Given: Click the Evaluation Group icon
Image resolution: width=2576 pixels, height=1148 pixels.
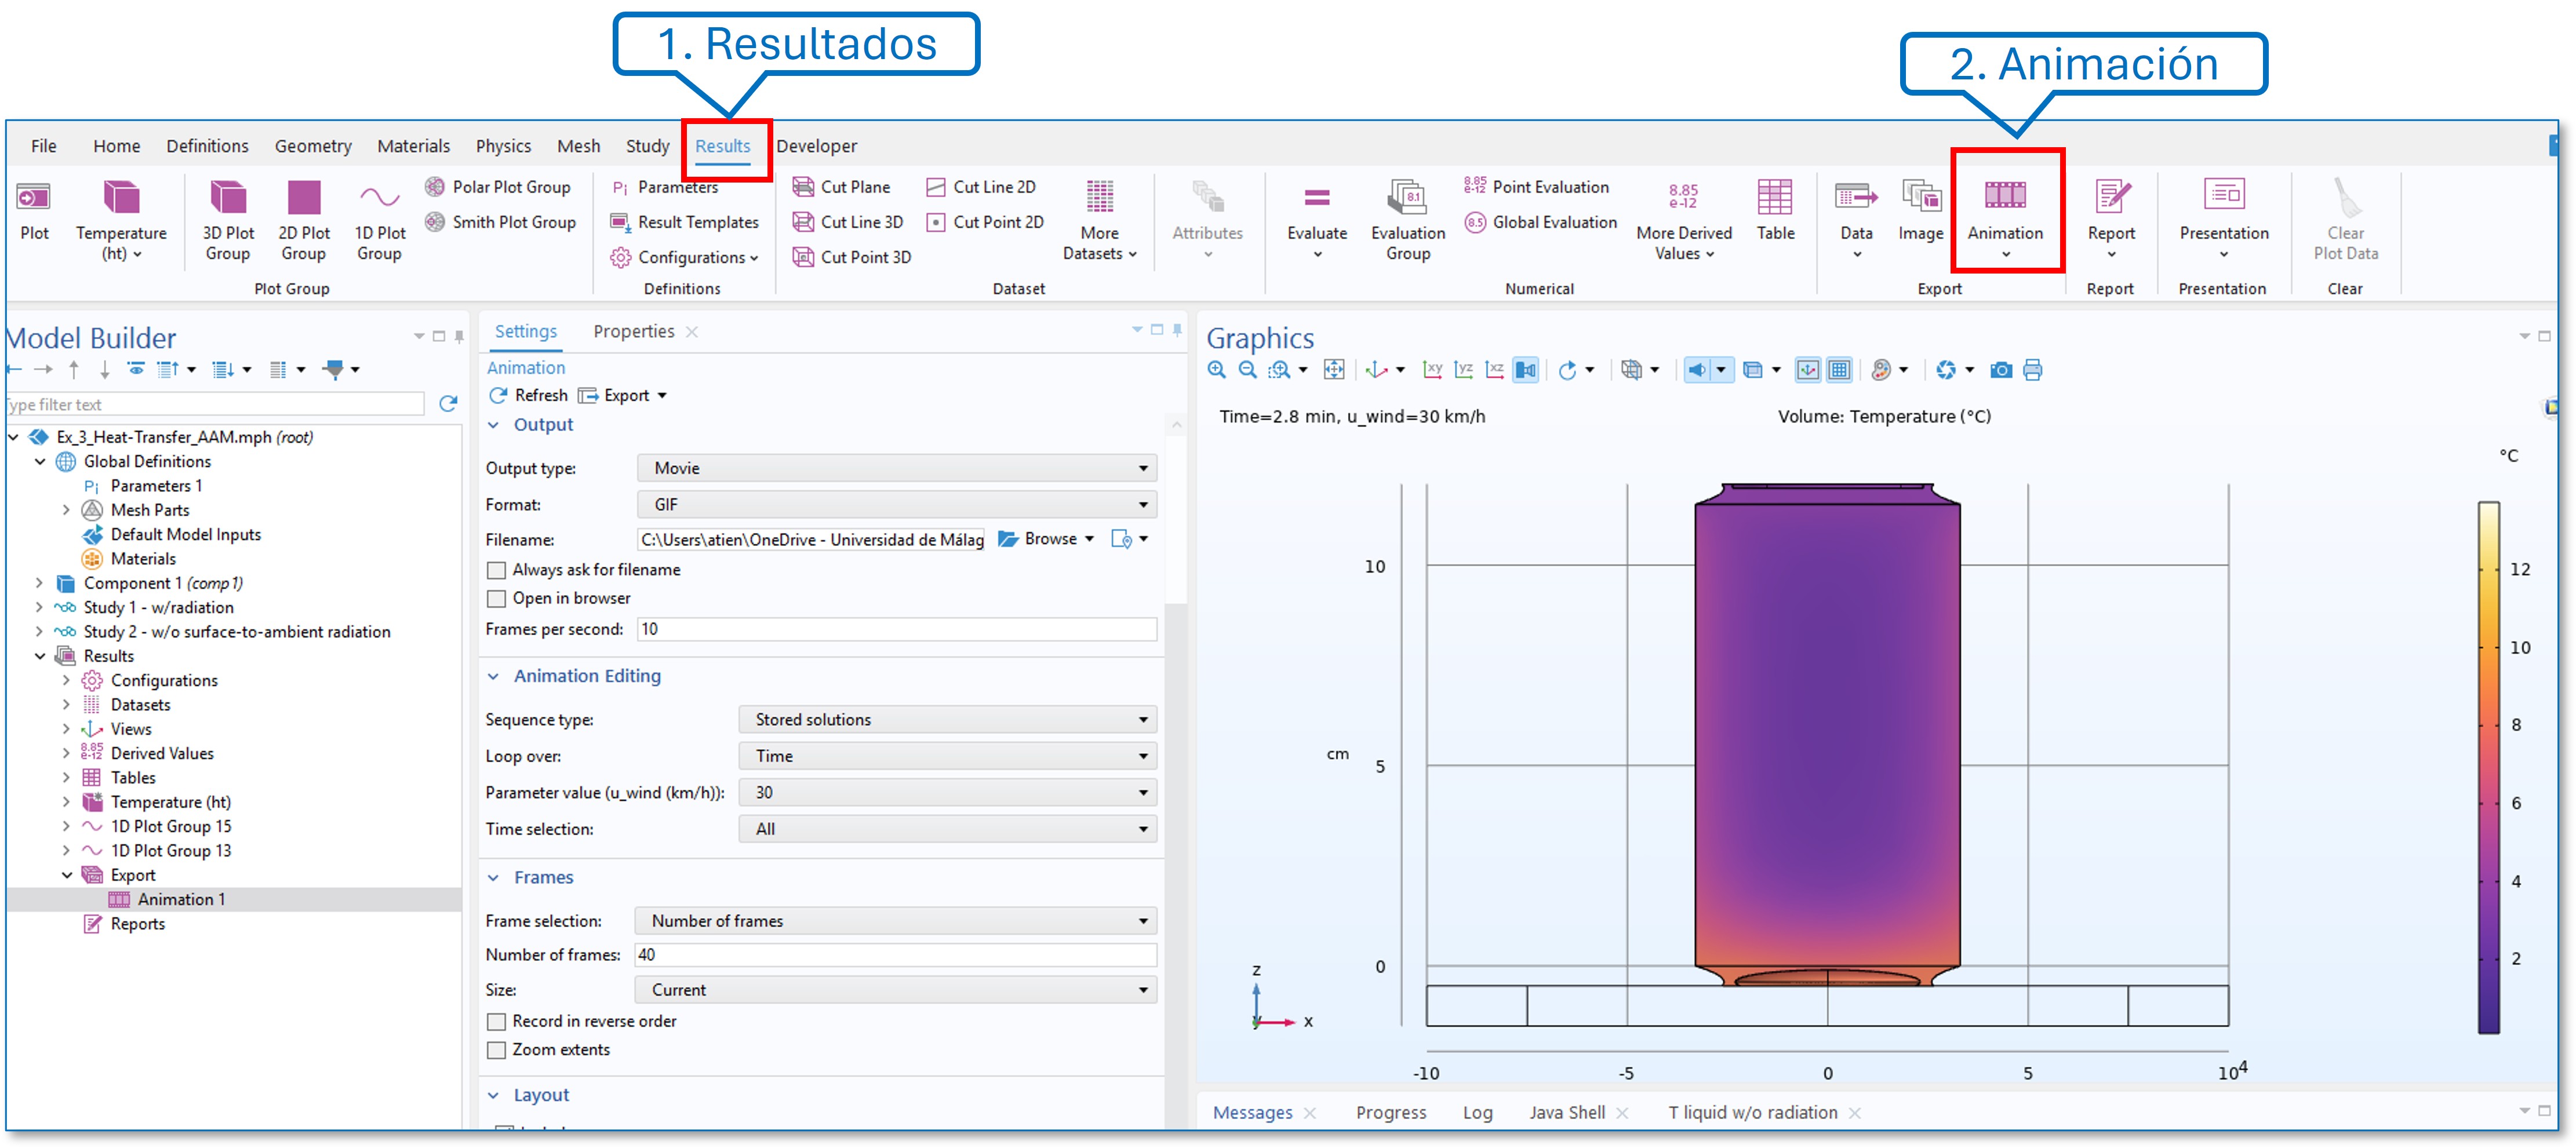Looking at the screenshot, I should [1407, 197].
